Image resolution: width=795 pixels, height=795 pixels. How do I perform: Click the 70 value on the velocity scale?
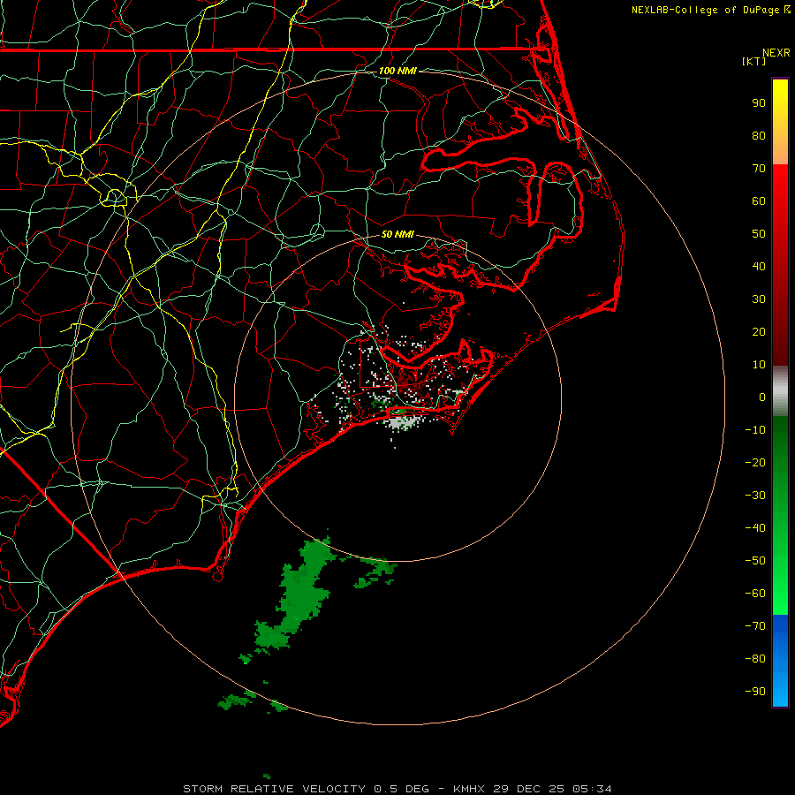coord(759,169)
